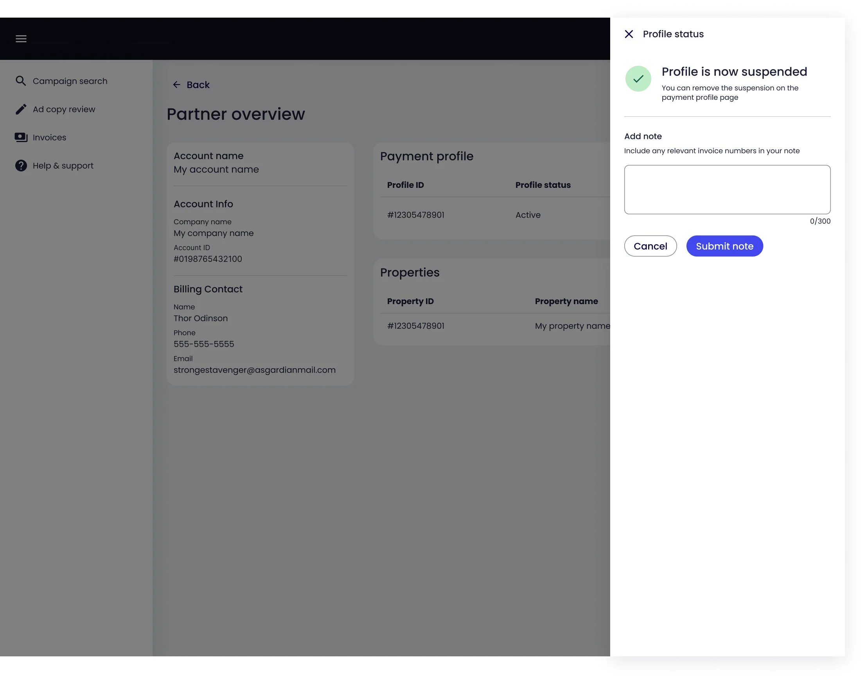Select the Profile status column header
The height and width of the screenshot is (681, 866).
click(543, 185)
